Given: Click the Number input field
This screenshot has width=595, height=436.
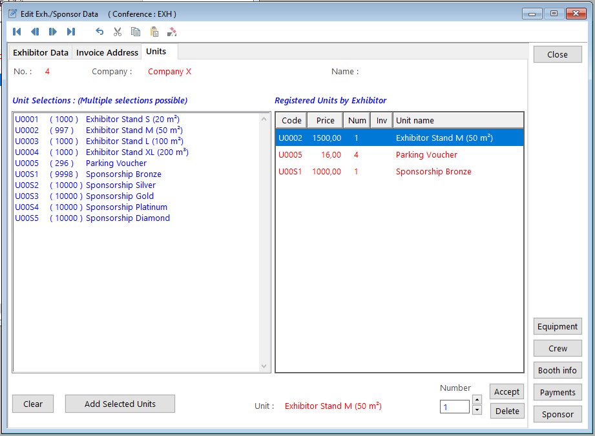Looking at the screenshot, I should [455, 406].
